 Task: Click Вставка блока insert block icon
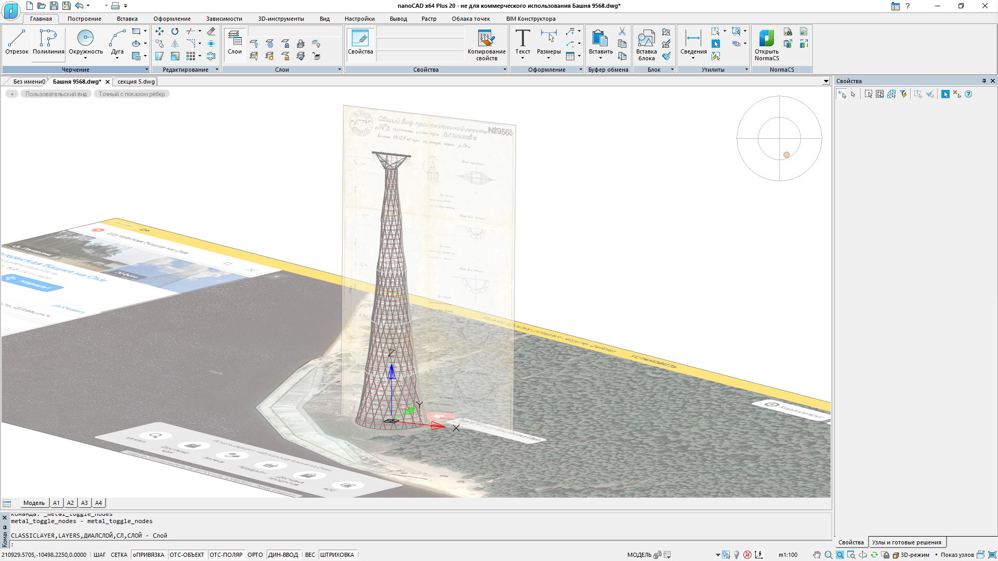point(646,39)
